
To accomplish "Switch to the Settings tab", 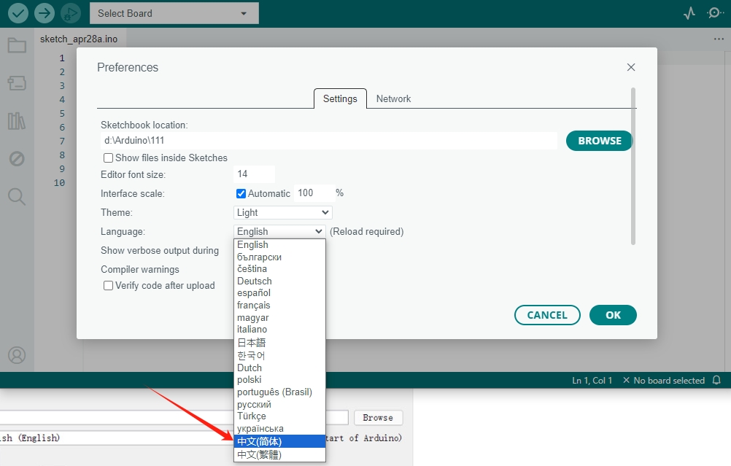I will pos(340,98).
